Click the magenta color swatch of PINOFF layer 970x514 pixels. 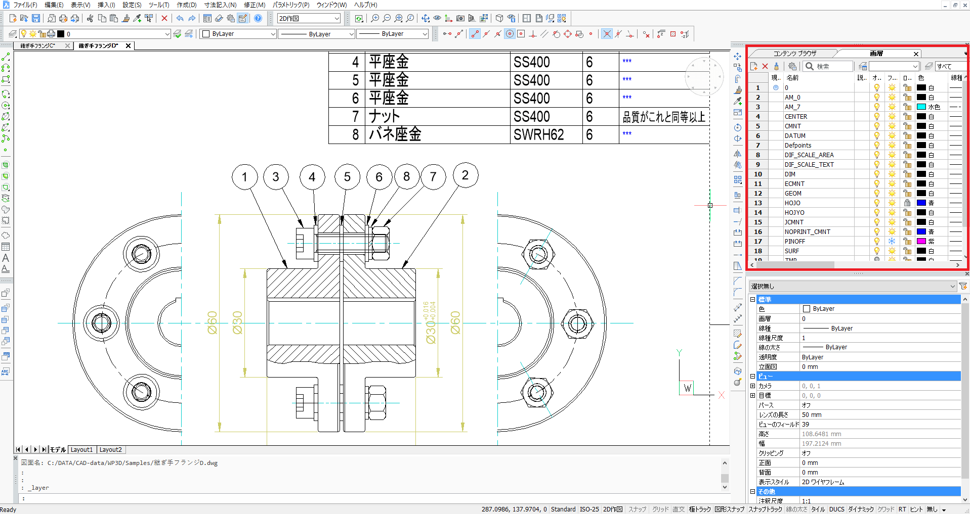click(921, 241)
